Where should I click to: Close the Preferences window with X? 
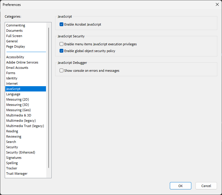pos(217,4)
